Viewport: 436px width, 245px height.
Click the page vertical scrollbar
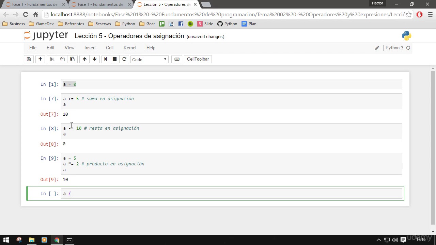433,148
